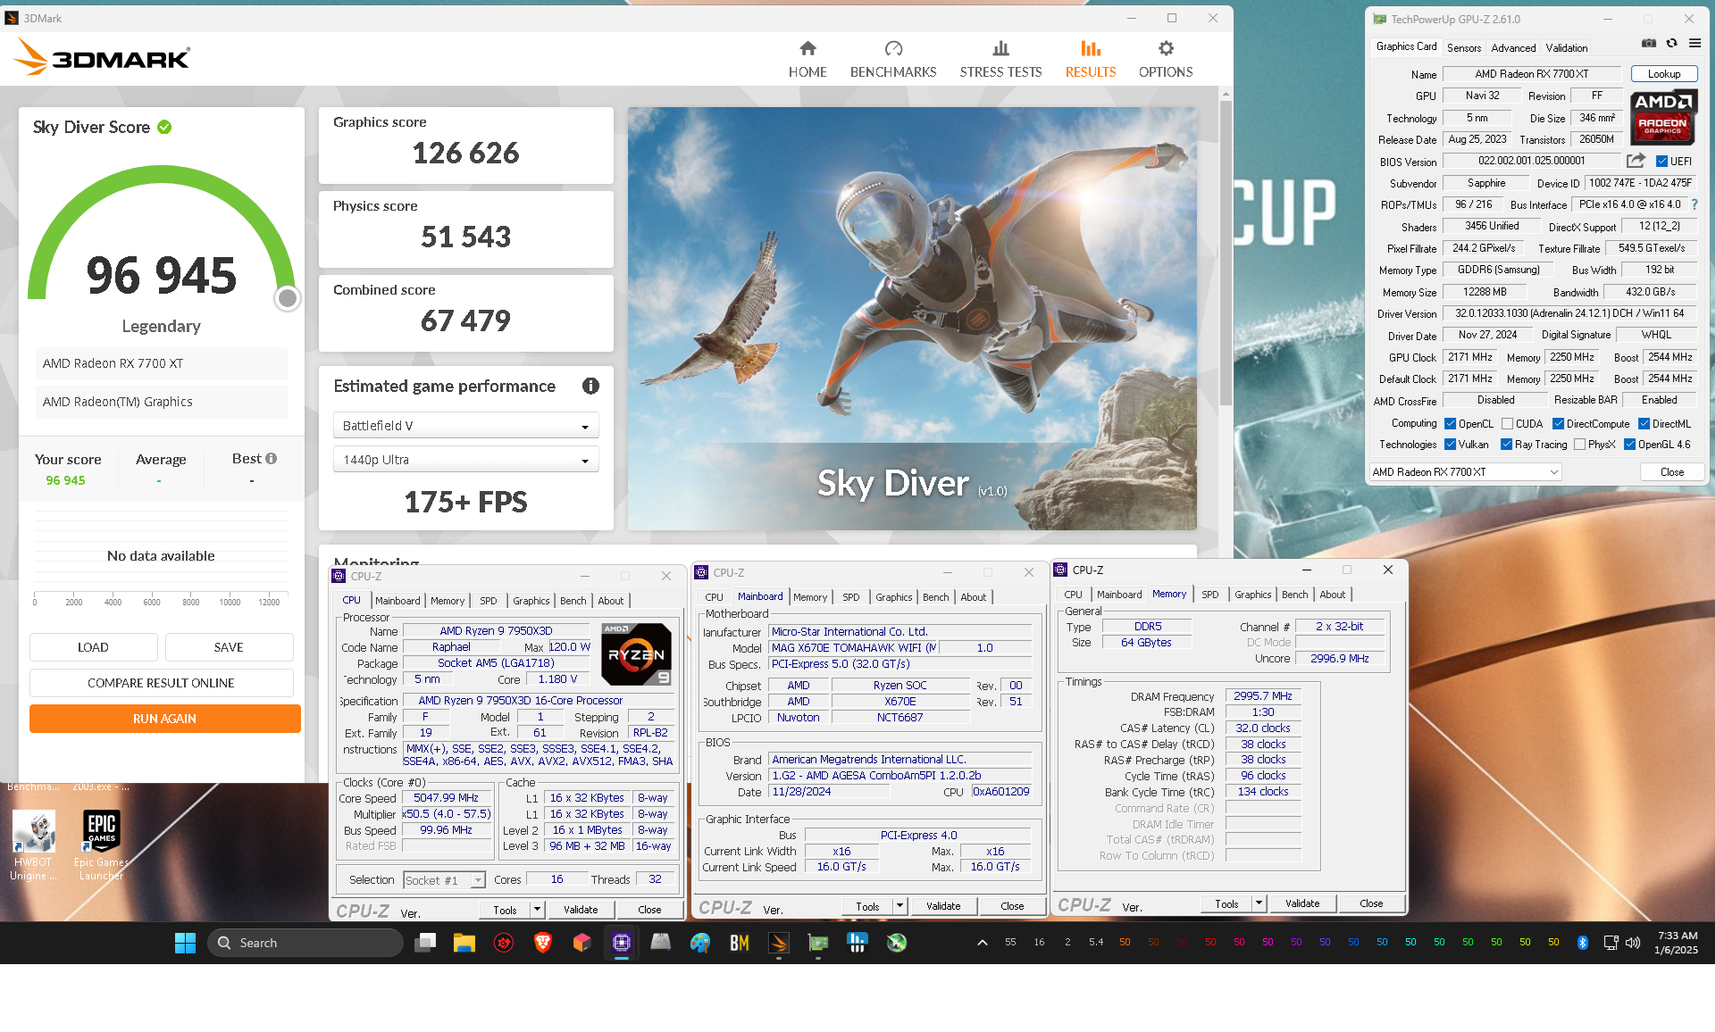Toggle DirectCompute checkbox in GPU-Z
The height and width of the screenshot is (1032, 1715).
1558,424
